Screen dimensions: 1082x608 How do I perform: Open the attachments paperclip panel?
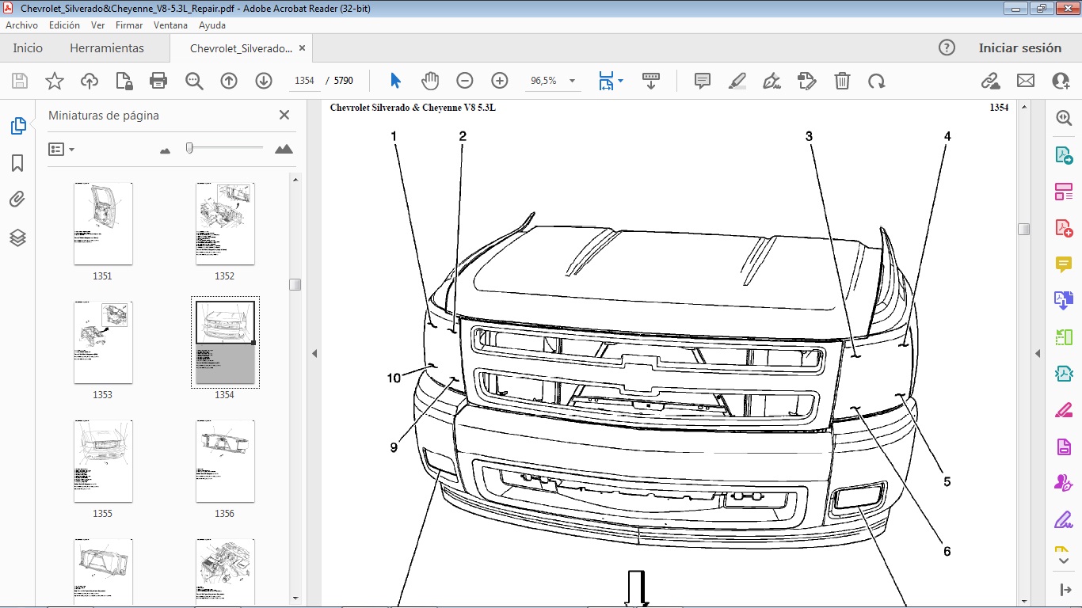[x=17, y=199]
